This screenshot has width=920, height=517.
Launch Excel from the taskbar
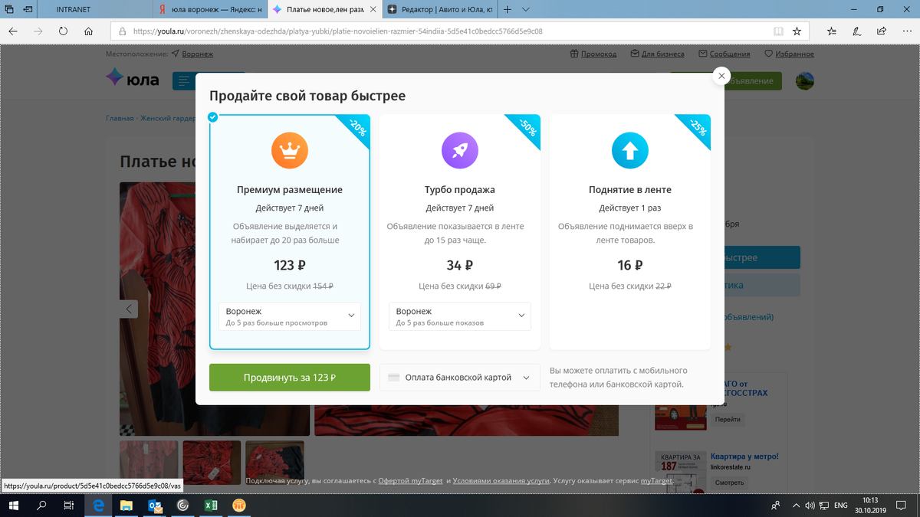pos(212,506)
